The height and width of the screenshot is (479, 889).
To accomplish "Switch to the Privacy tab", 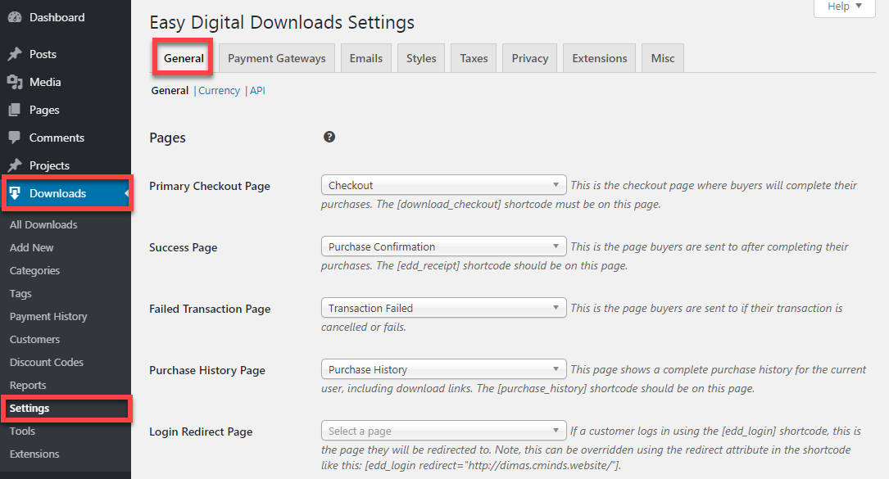I will pyautogui.click(x=530, y=58).
